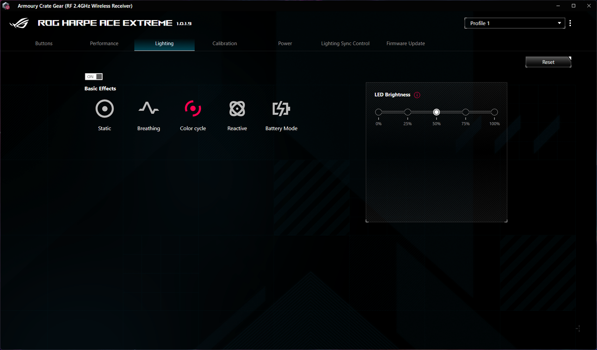Switch to the Buttons tab
The image size is (597, 350).
click(44, 43)
